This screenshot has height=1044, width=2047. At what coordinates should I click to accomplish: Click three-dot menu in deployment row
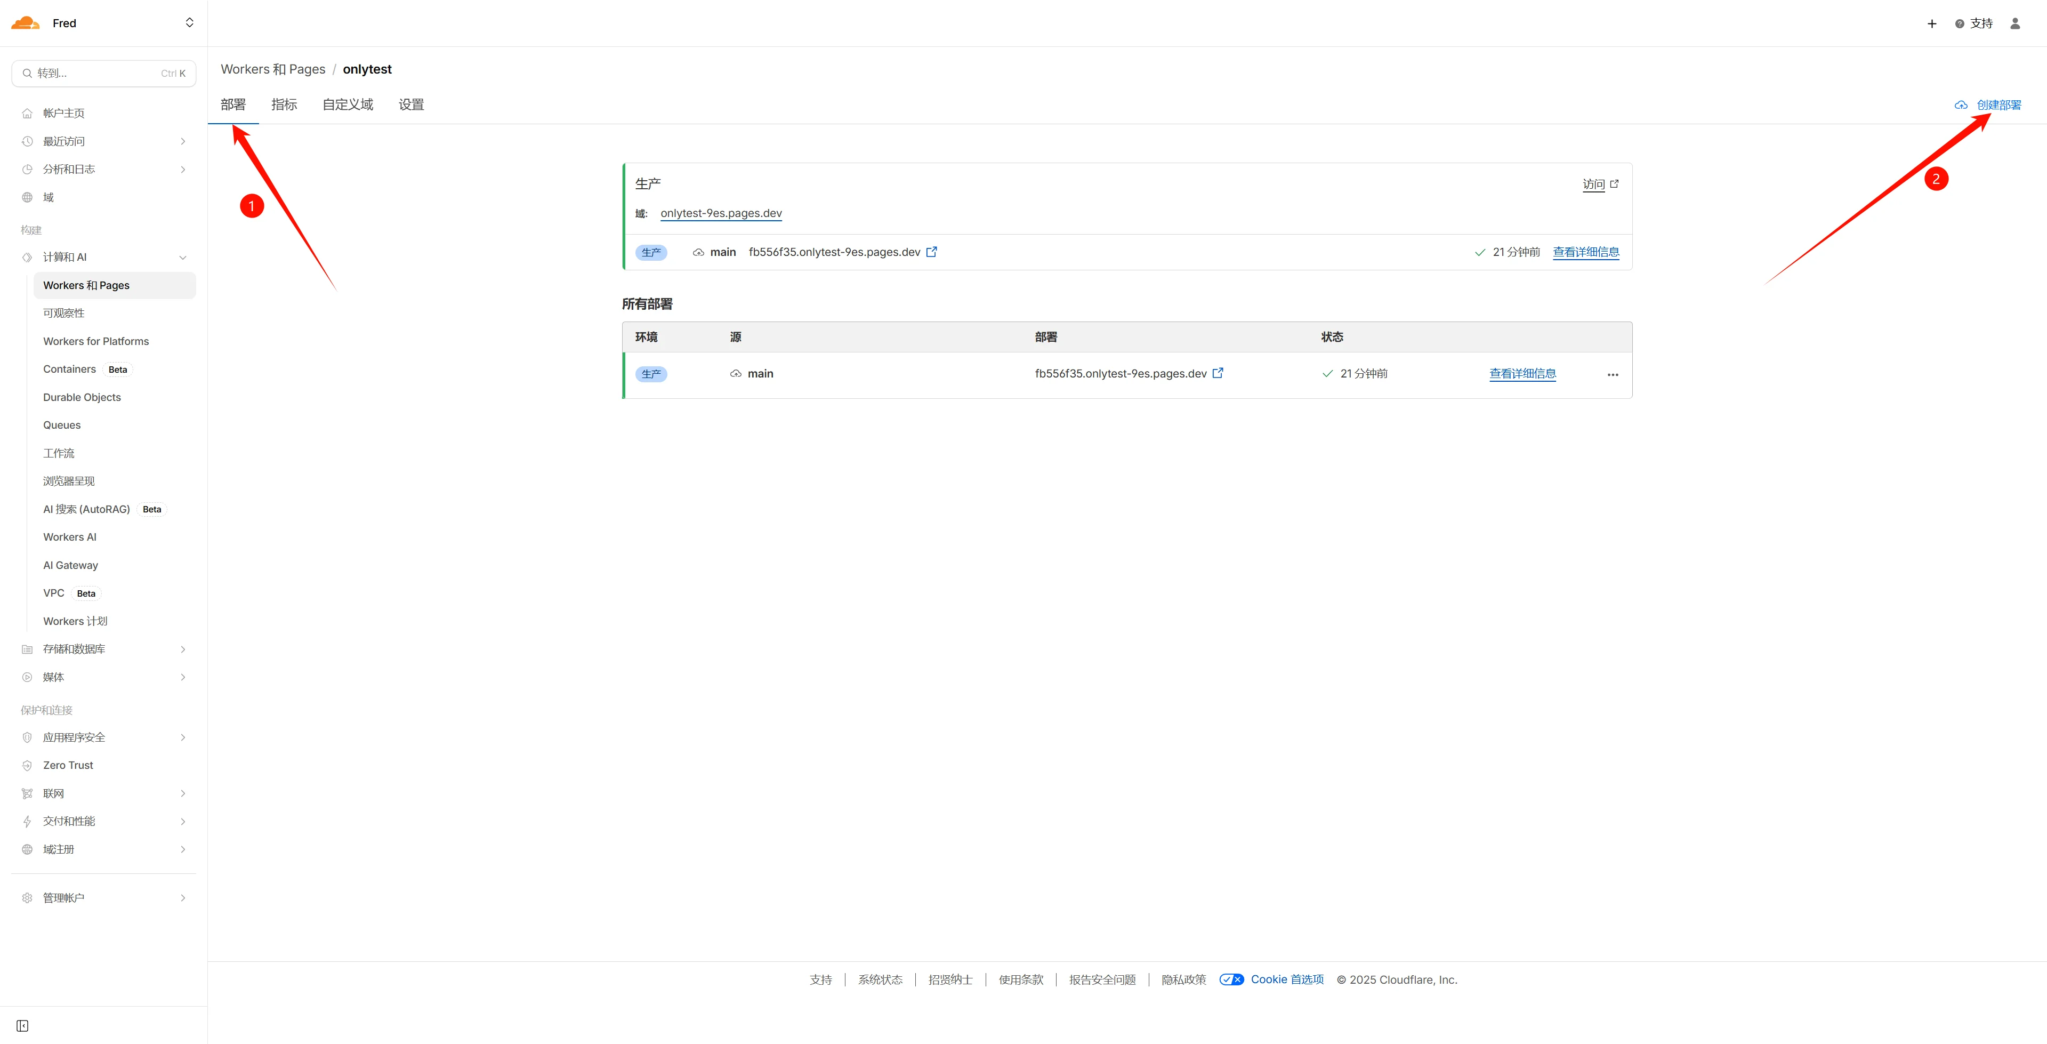tap(1613, 374)
